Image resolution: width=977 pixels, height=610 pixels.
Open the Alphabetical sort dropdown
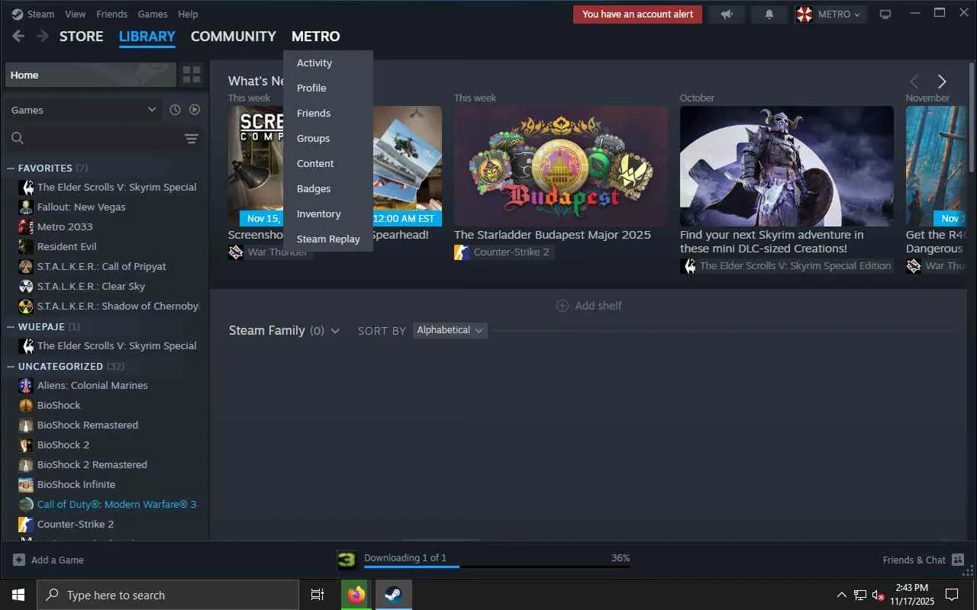pyautogui.click(x=450, y=330)
